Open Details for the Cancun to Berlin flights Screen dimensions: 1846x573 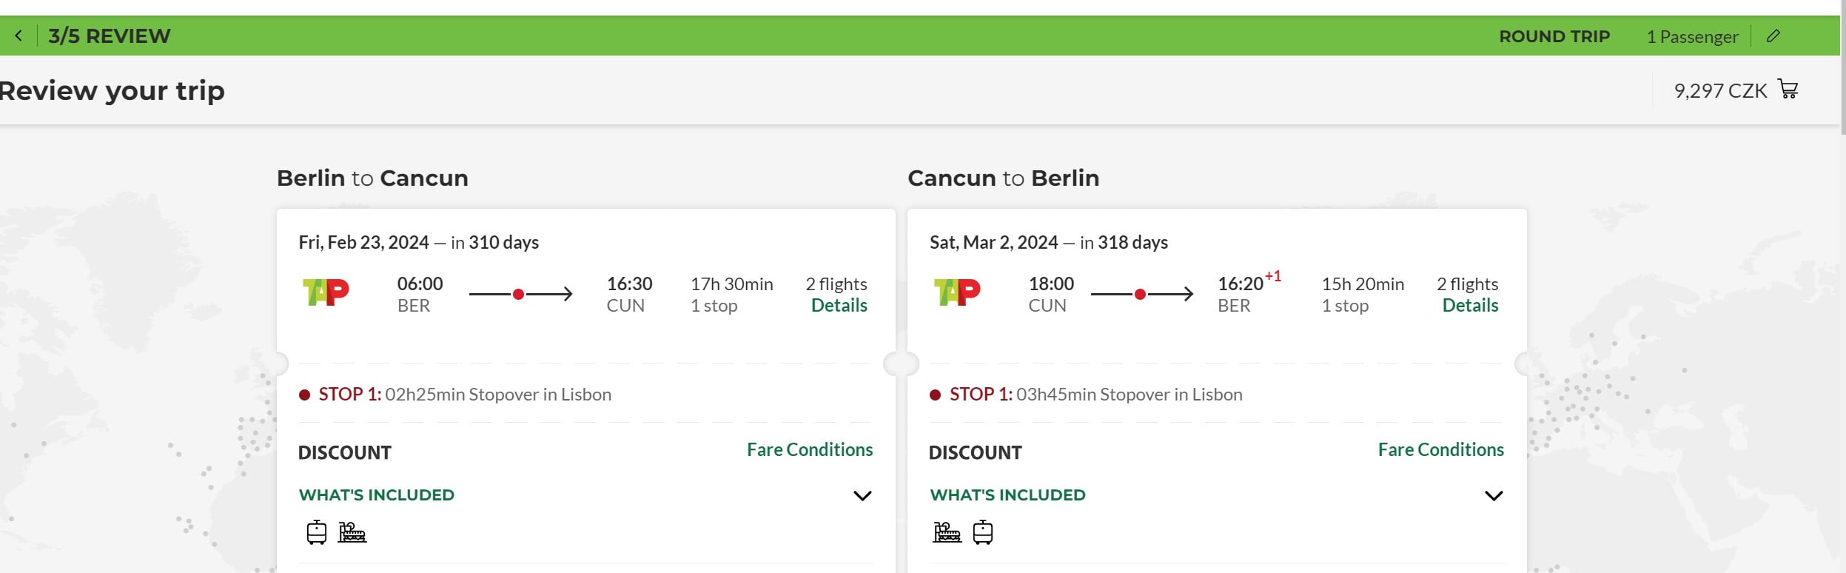1470,305
